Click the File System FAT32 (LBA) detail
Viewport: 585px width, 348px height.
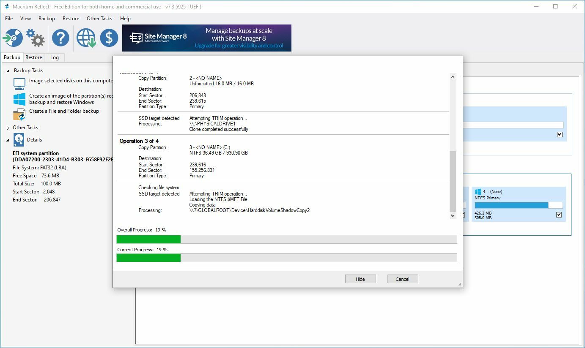pos(39,168)
